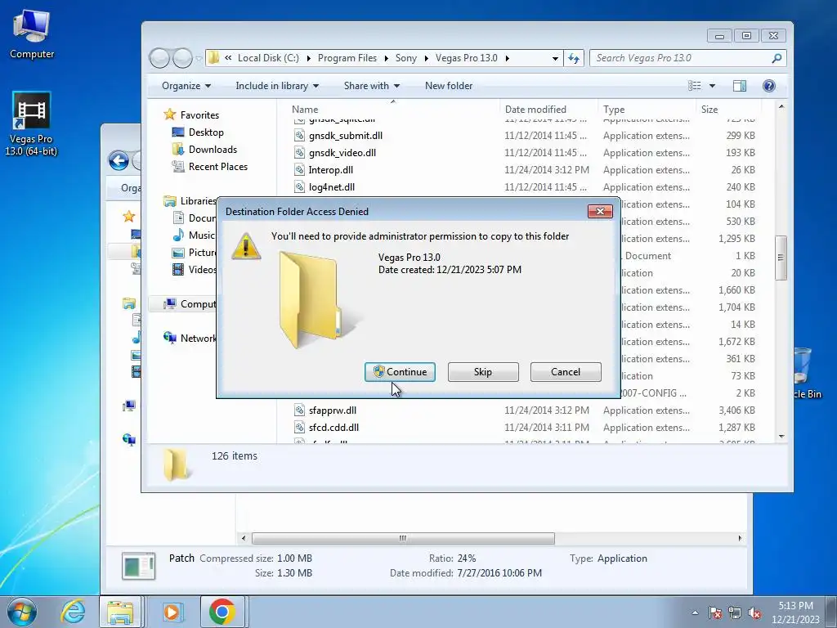Open the help icon in the toolbar
837x628 pixels.
pos(768,86)
